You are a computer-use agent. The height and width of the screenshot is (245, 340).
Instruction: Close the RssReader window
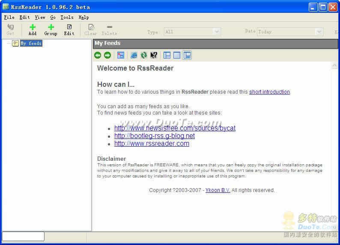pos(333,7)
